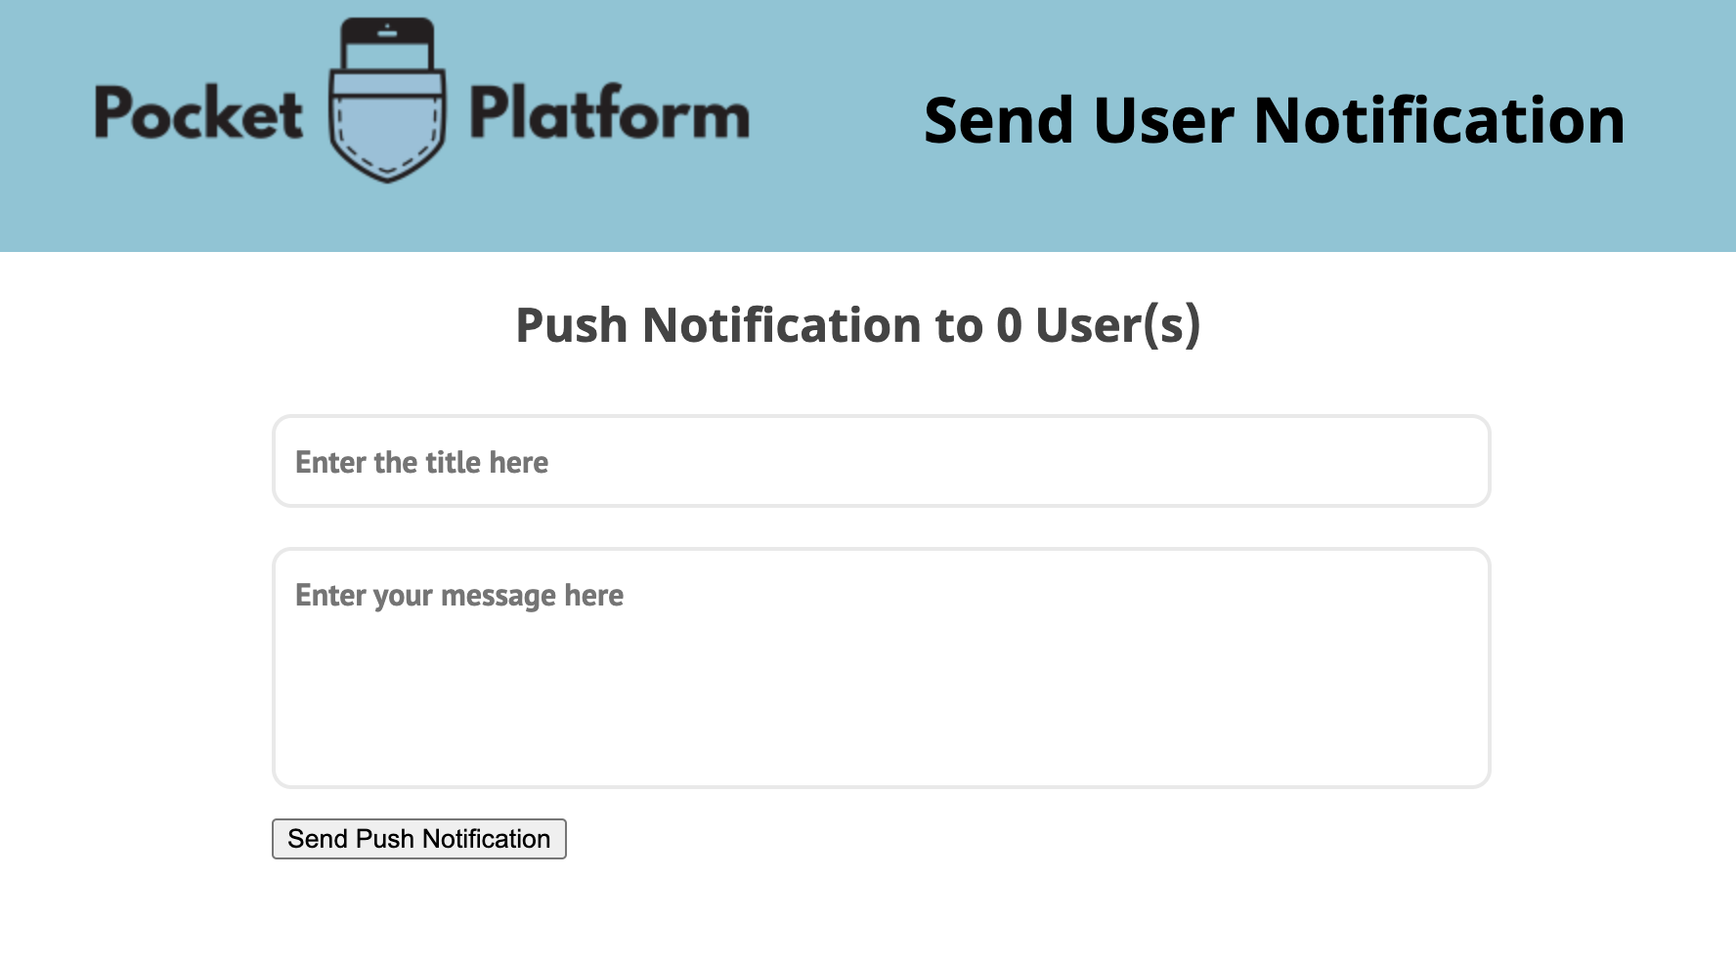Click the word "User" in header title
This screenshot has width=1736, height=961.
(x=1164, y=120)
